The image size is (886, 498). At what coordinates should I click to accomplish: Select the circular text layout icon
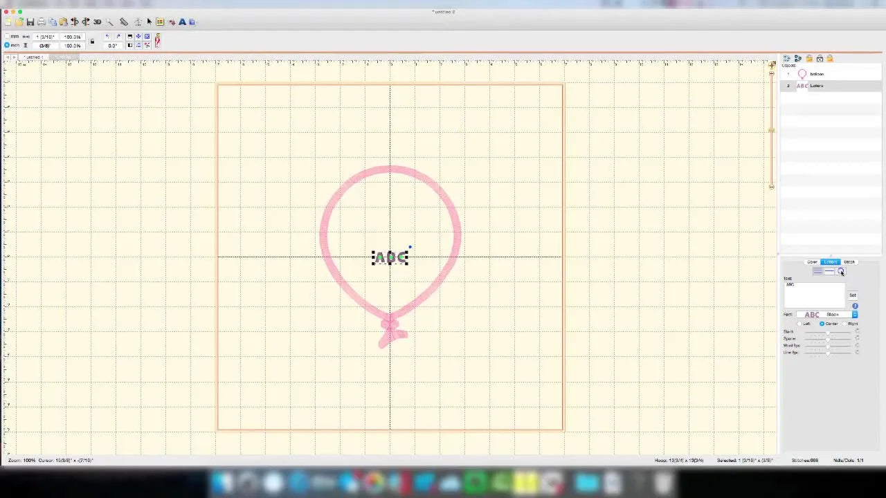841,271
